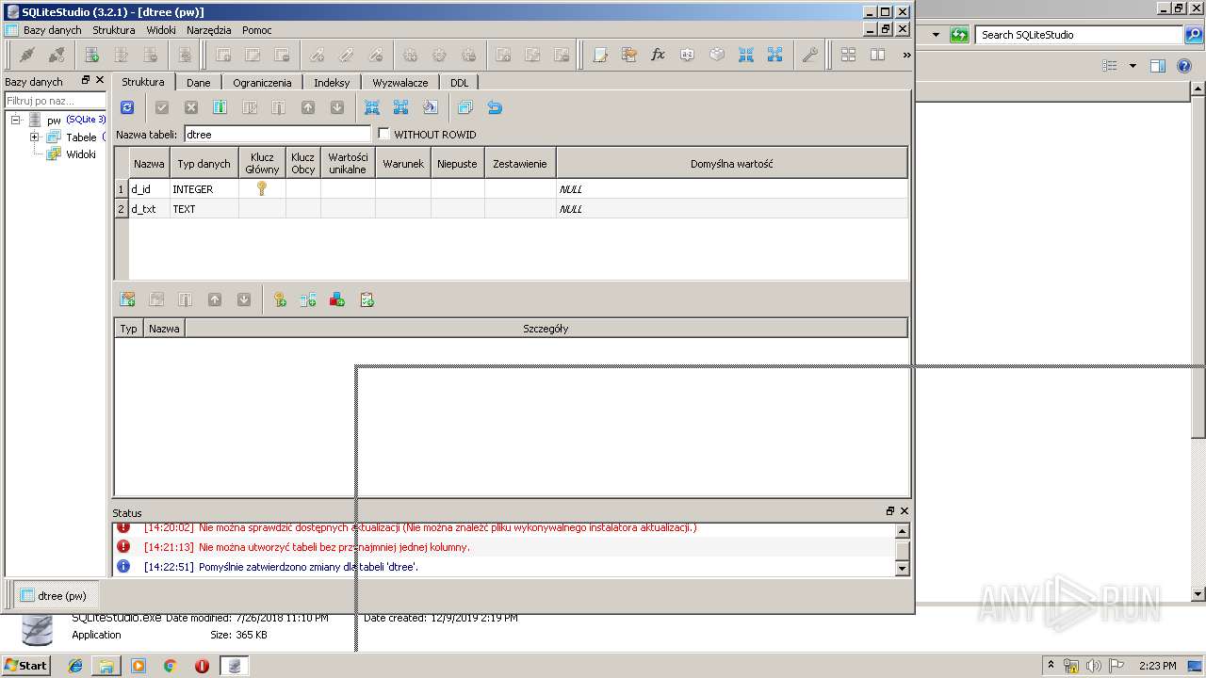The width and height of the screenshot is (1206, 678).
Task: Click the Domyślna wartość column header
Action: coord(731,163)
